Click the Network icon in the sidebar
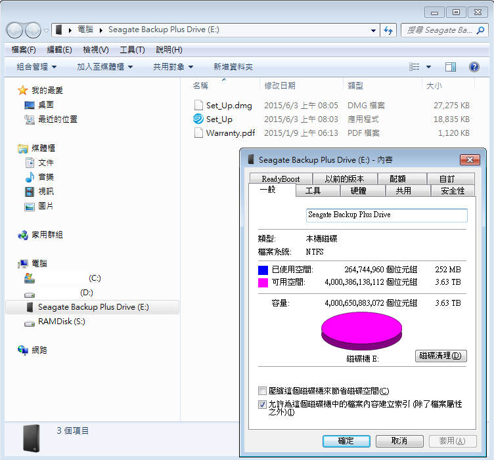Image resolution: width=494 pixels, height=460 pixels. tap(23, 350)
